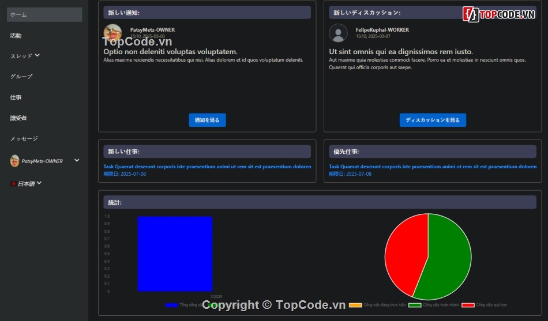Open task link under 新しい仕事
This screenshot has height=321, width=548.
(x=207, y=167)
